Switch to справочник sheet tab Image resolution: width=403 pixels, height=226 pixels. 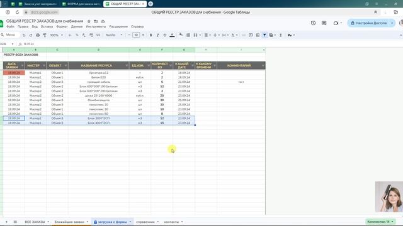point(145,222)
